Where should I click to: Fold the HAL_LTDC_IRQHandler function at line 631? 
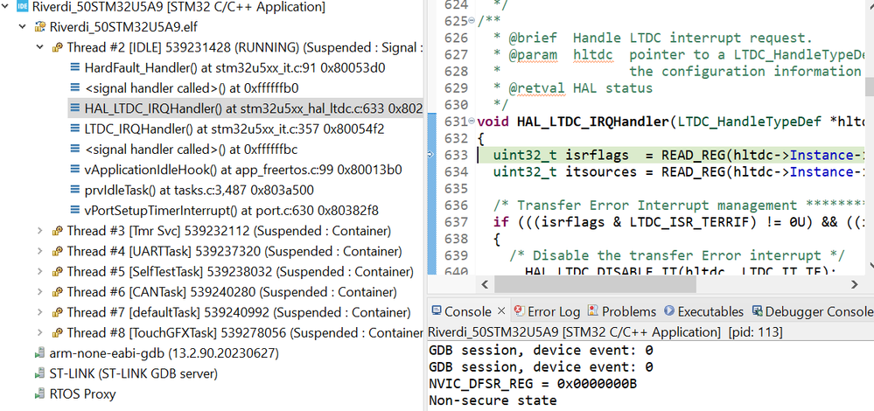tap(472, 122)
